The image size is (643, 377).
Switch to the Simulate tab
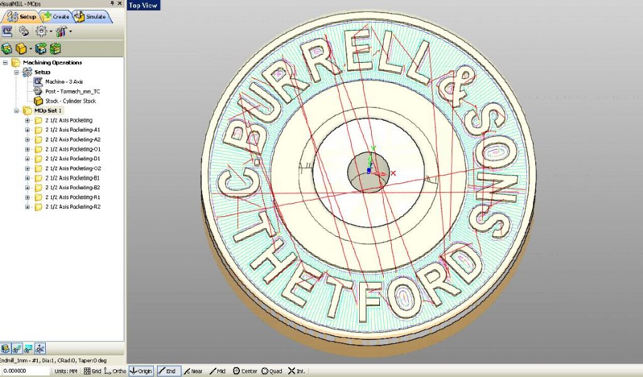tap(91, 16)
